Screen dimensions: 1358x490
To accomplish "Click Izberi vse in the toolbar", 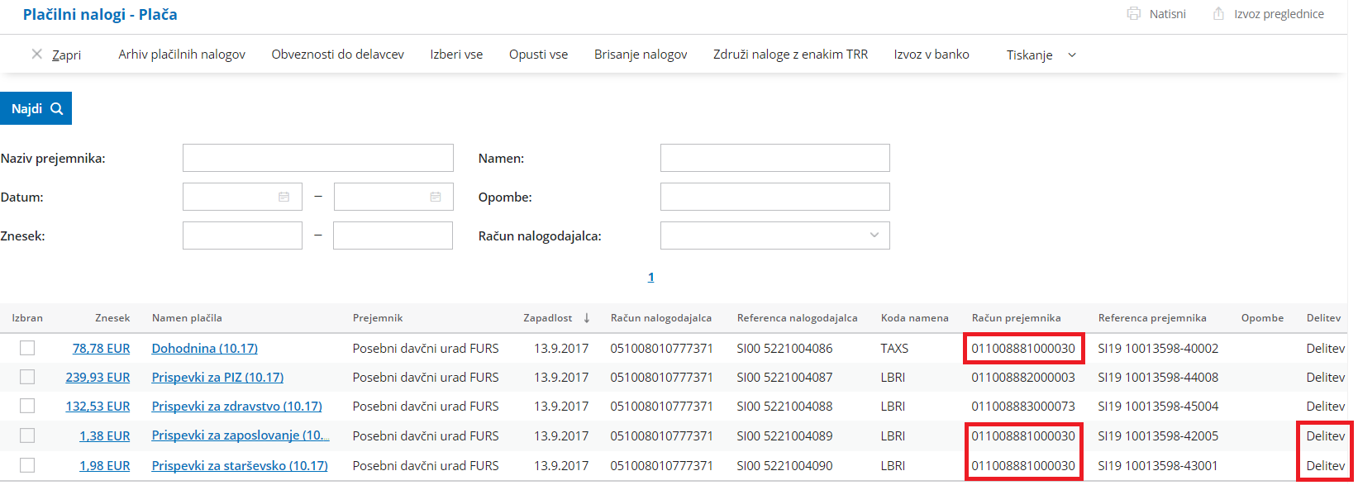I will (456, 54).
